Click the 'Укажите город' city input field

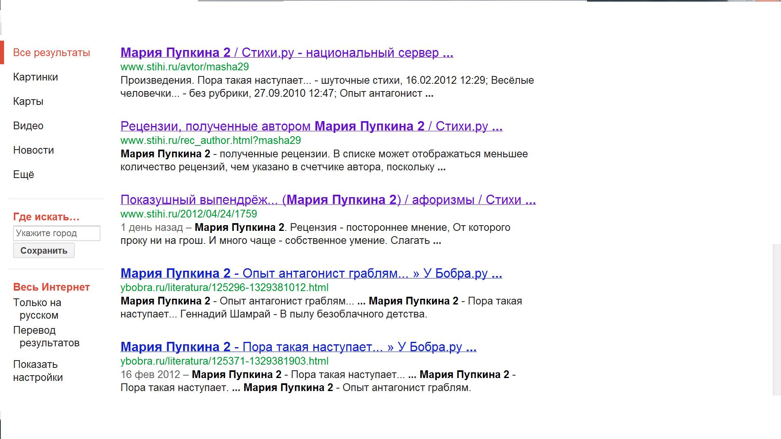point(57,233)
